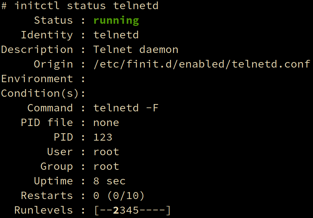Click the Uptime value '8 sec'

(x=109, y=181)
